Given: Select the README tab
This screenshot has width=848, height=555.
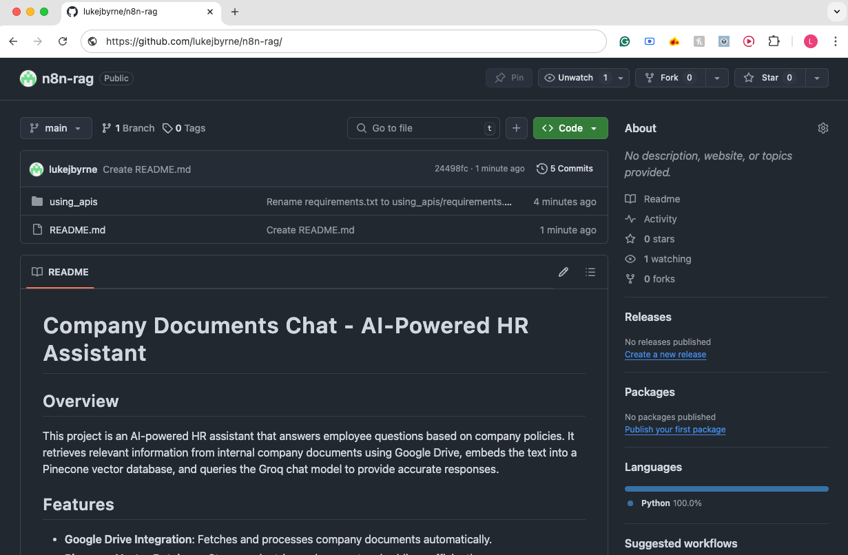Looking at the screenshot, I should [60, 272].
